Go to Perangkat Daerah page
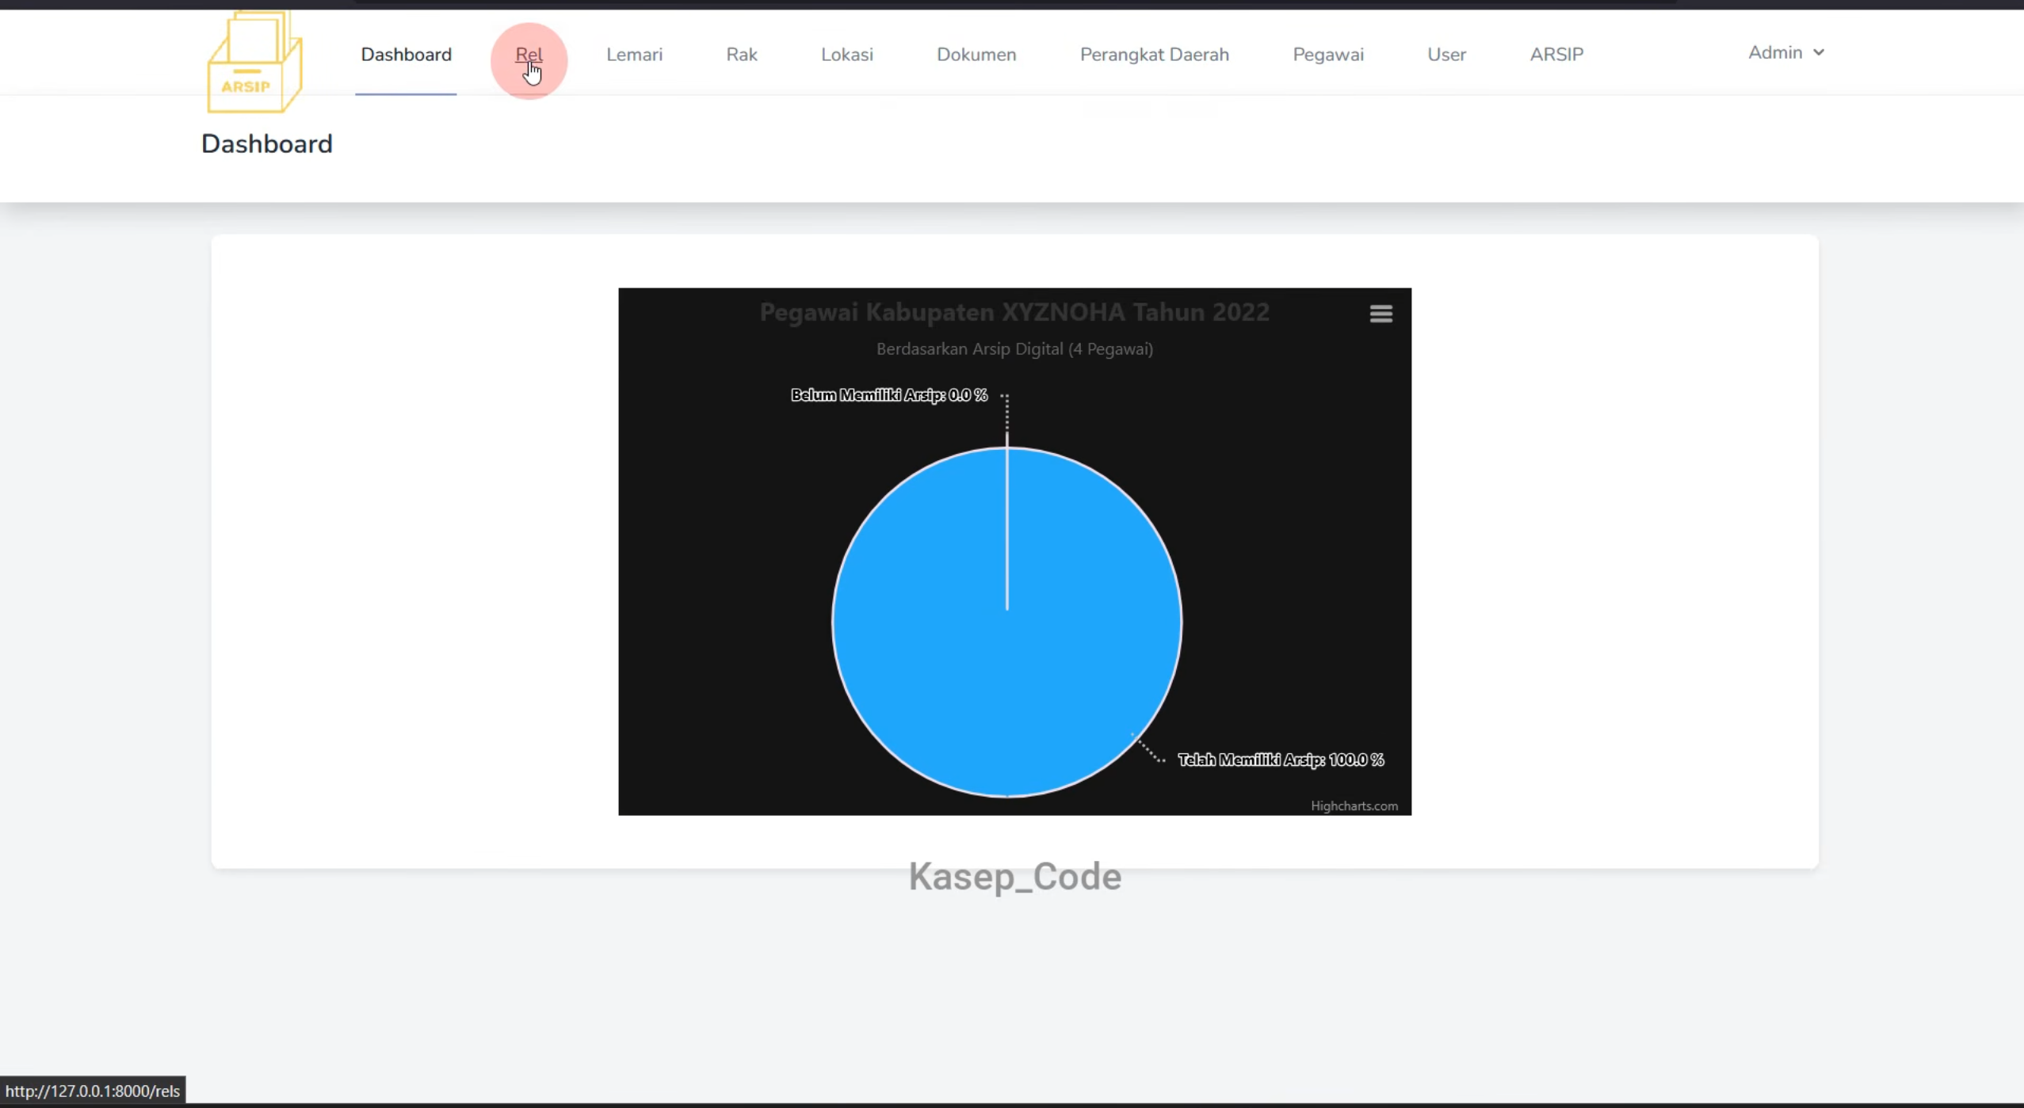 [1154, 55]
